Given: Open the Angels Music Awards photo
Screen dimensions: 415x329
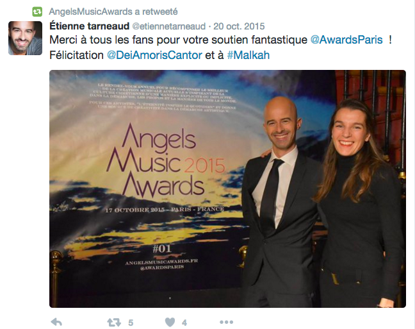Looking at the screenshot, I should 227,189.
